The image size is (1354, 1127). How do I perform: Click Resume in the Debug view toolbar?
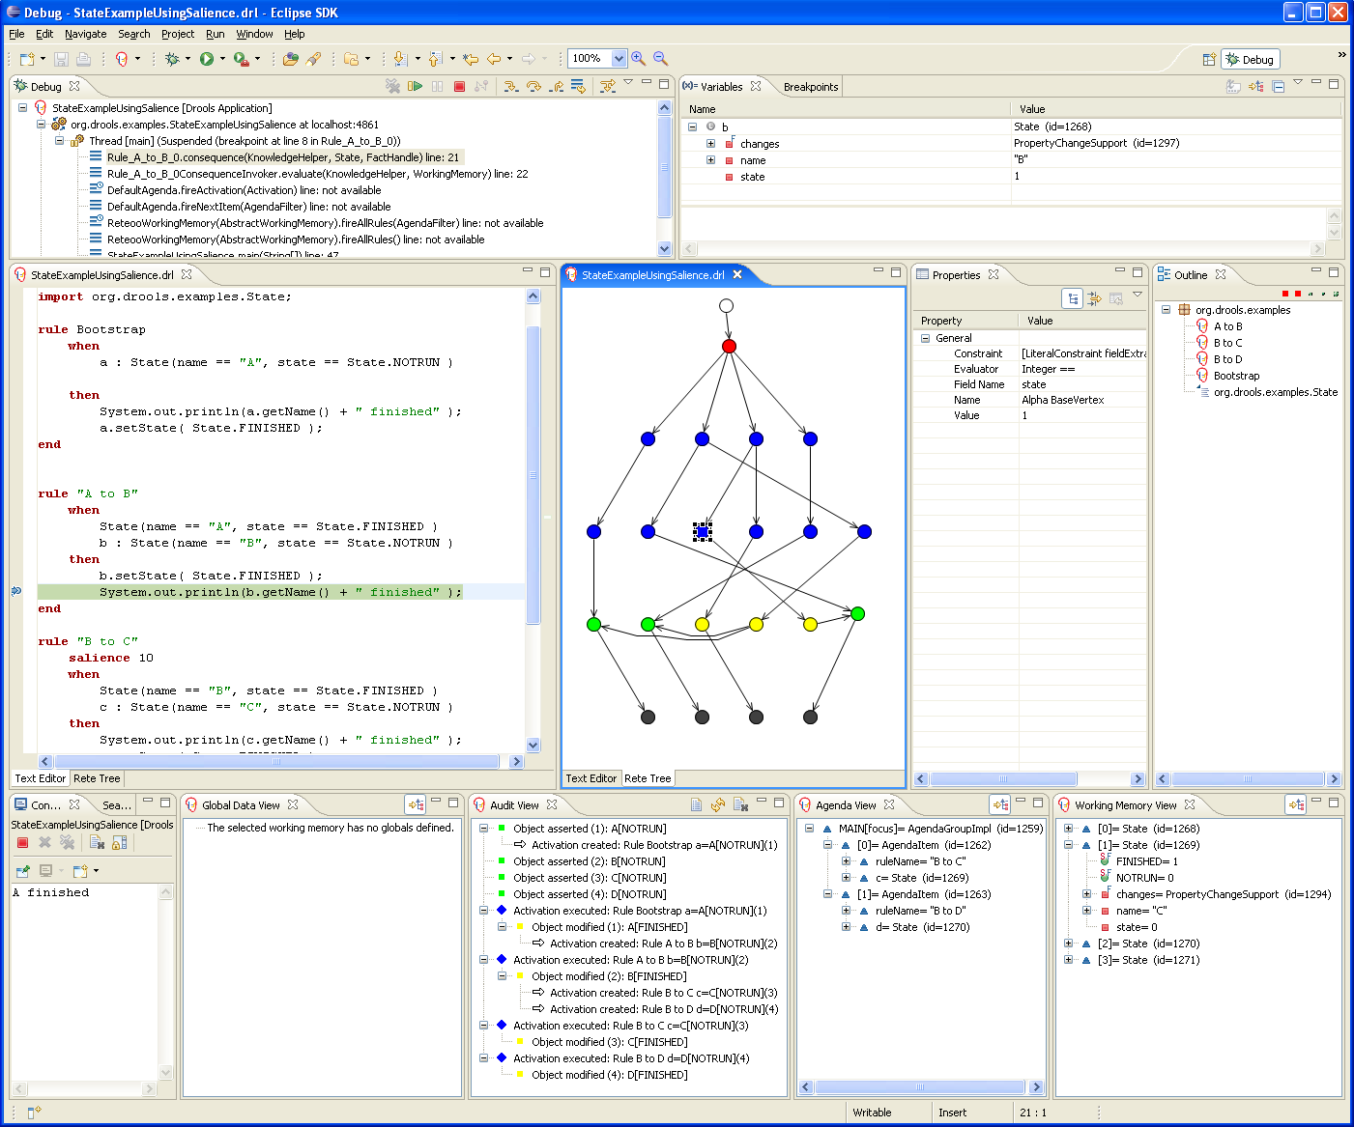[x=416, y=86]
